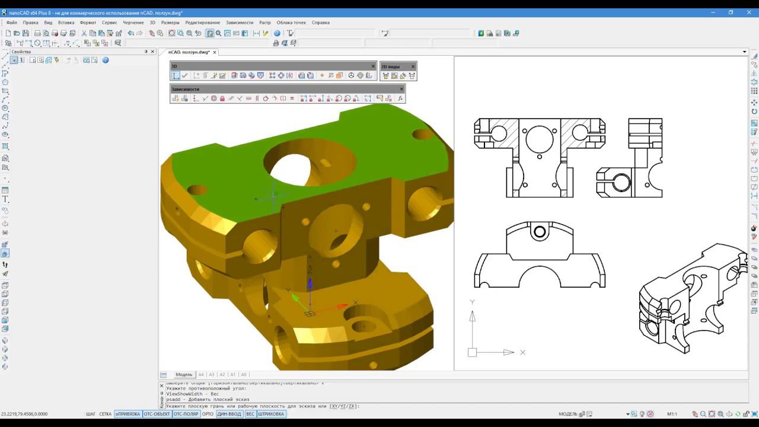Click first icon in 2D виды toolbar
This screenshot has width=759, height=427.
point(386,75)
